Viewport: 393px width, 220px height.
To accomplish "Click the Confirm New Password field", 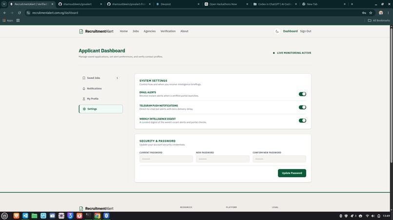I will click(279, 159).
